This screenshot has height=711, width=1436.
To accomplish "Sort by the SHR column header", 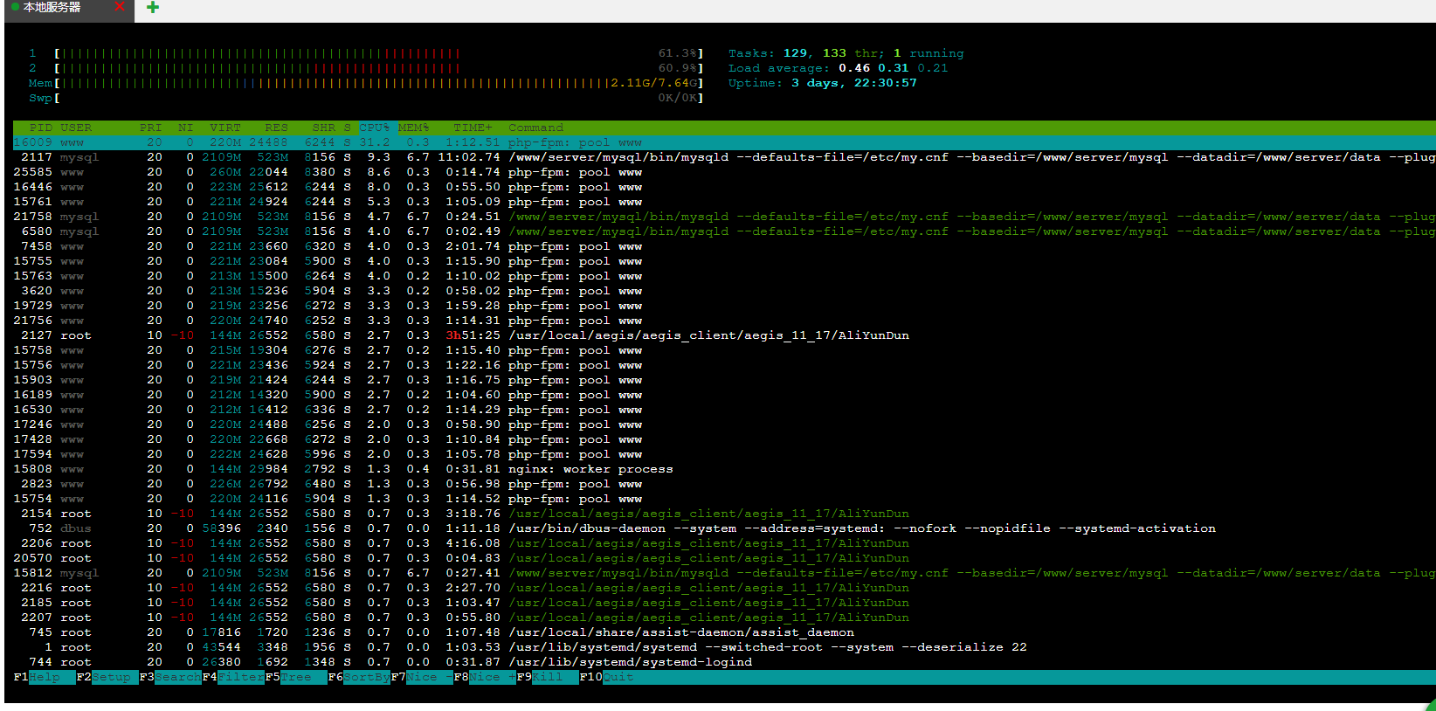I will (324, 128).
